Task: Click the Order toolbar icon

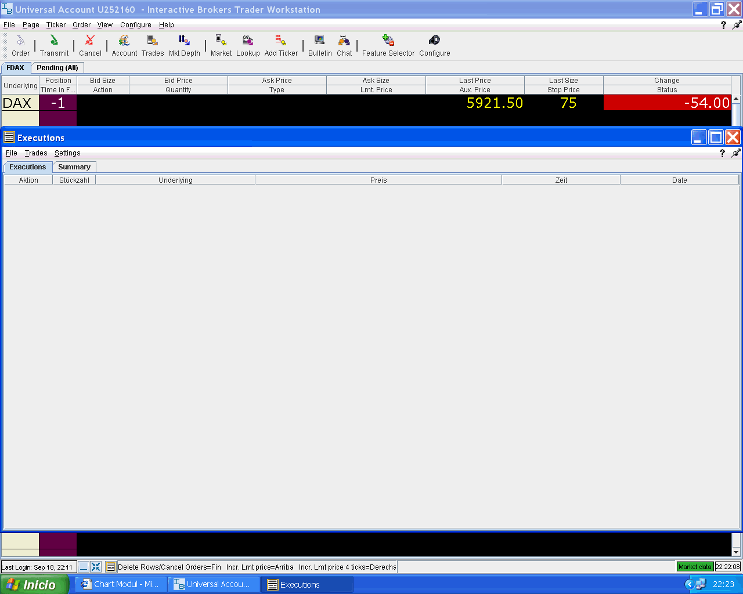Action: (x=20, y=45)
